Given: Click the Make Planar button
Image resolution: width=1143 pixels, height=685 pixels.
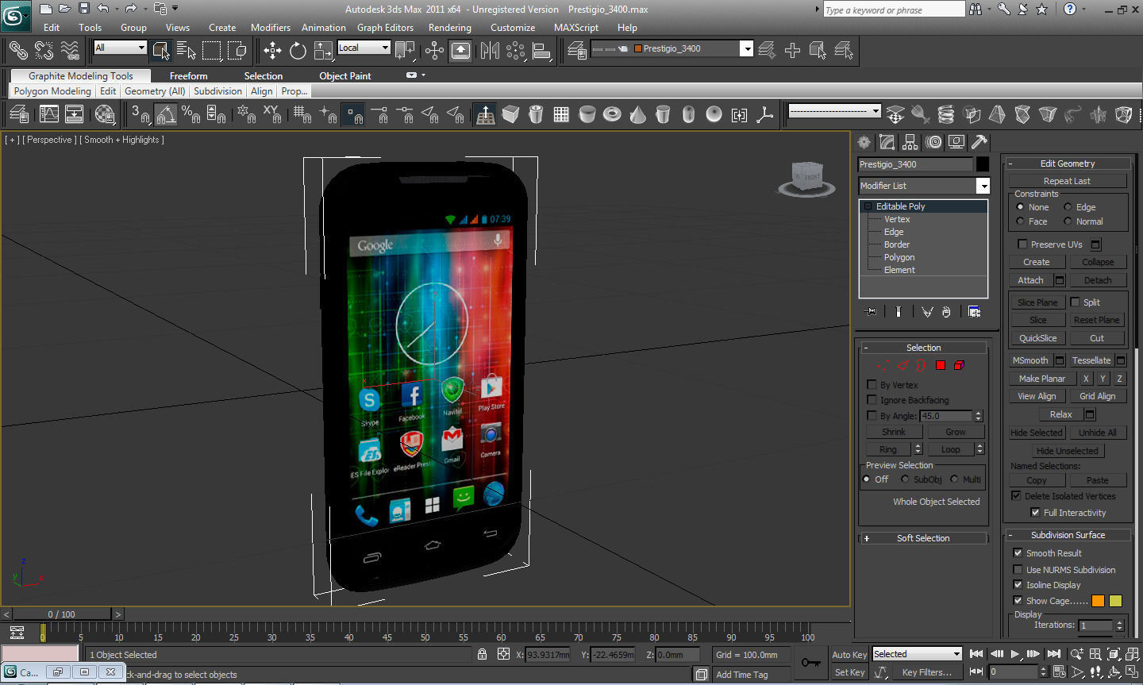Looking at the screenshot, I should click(x=1042, y=379).
